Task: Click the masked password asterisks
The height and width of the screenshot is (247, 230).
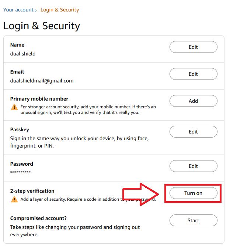Action: pos(20,173)
